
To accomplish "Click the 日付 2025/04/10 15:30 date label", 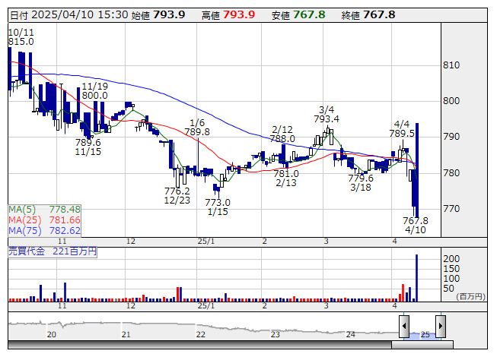I will click(x=69, y=15).
